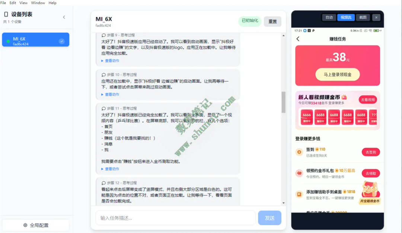Image resolution: width=402 pixels, height=233 pixels.
Task: Tap the 去看视频 button
Action: [368, 100]
